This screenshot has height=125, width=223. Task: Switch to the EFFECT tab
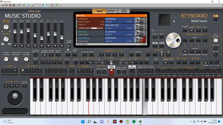click(x=112, y=11)
